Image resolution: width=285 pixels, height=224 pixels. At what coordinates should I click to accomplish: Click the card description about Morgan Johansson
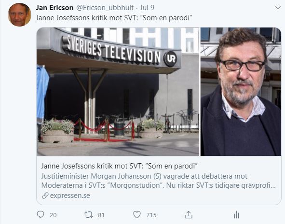pos(159,181)
